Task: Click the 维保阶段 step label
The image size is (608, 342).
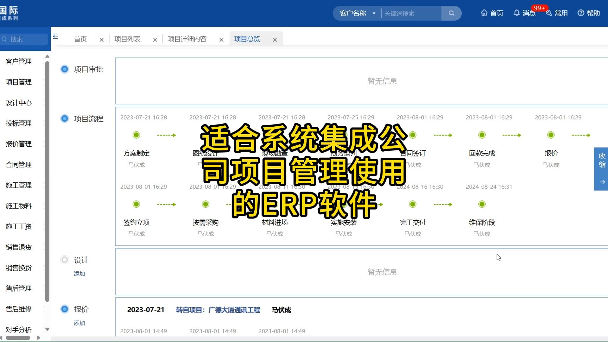Action: [482, 223]
